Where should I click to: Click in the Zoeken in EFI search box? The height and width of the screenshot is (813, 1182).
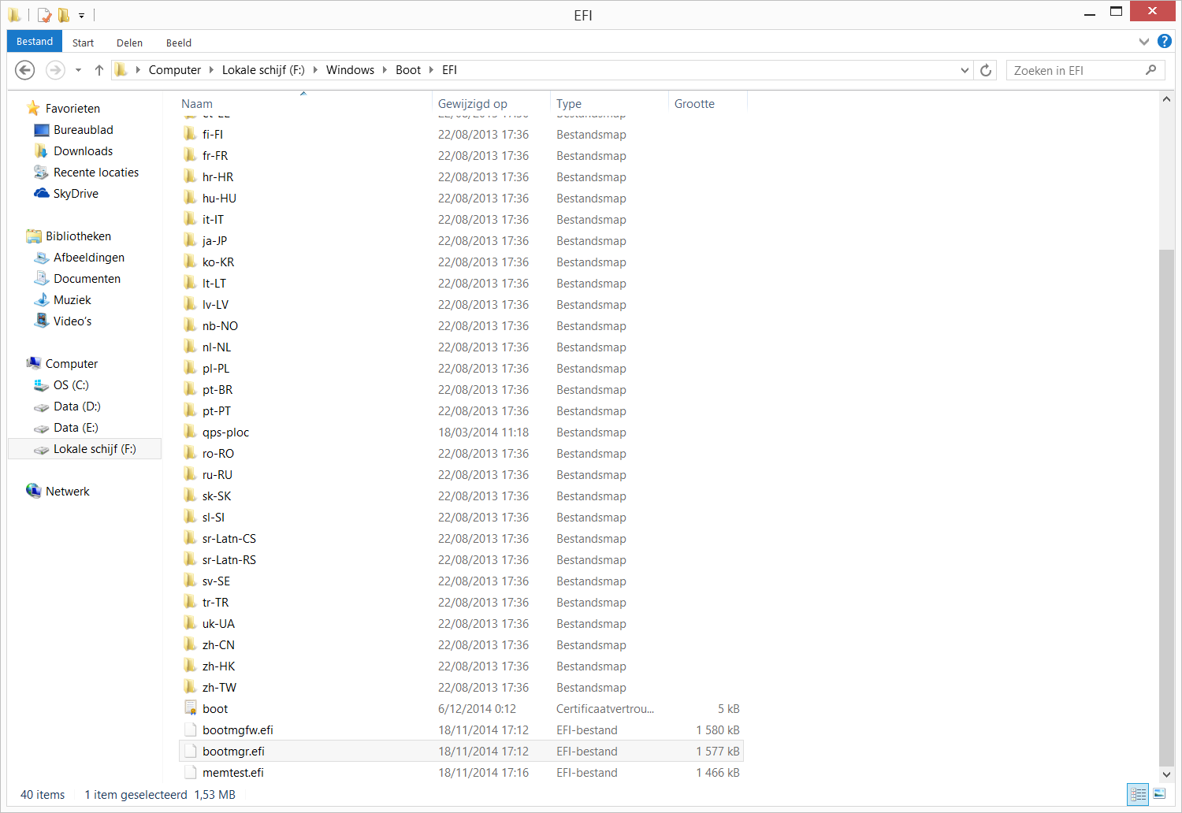coord(1076,70)
